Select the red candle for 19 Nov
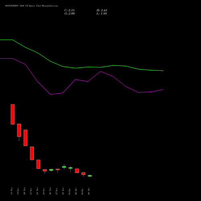This screenshot has height=201, width=201. [19, 130]
